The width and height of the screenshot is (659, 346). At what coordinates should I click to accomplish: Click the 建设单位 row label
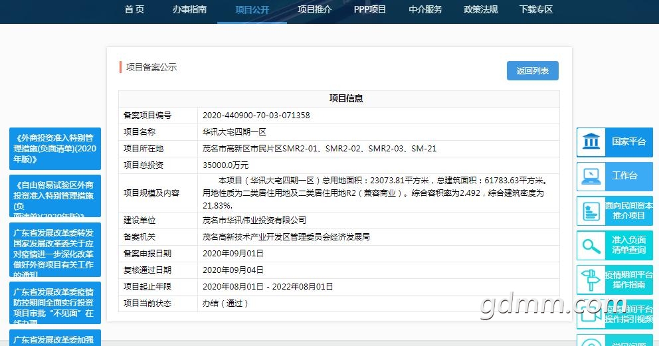[139, 220]
